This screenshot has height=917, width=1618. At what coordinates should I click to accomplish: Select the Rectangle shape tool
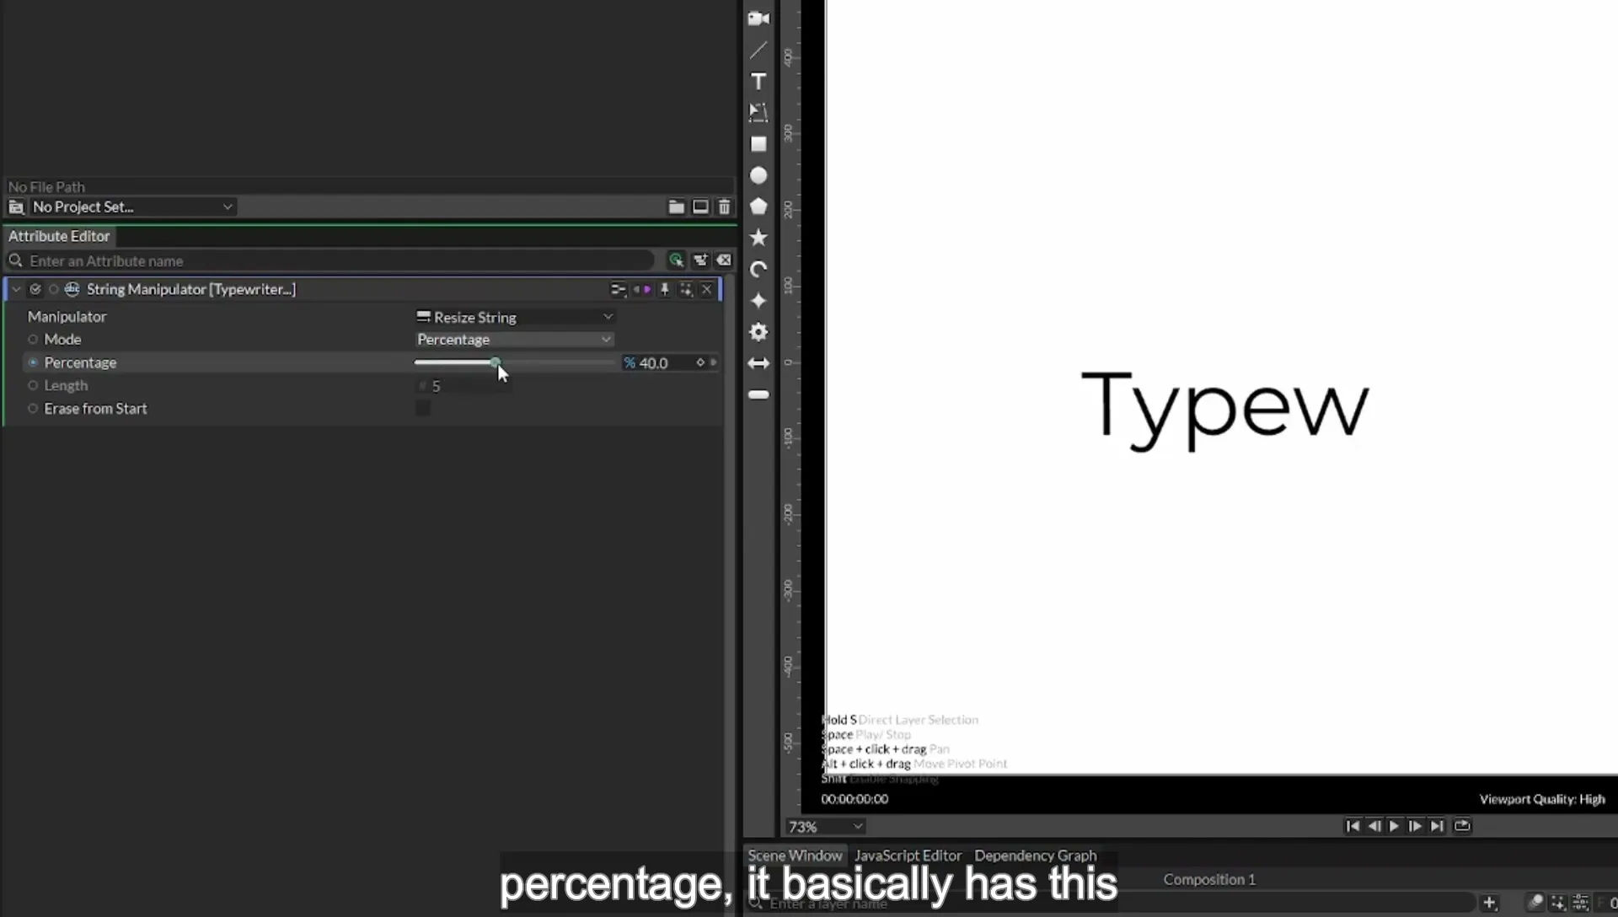758,144
